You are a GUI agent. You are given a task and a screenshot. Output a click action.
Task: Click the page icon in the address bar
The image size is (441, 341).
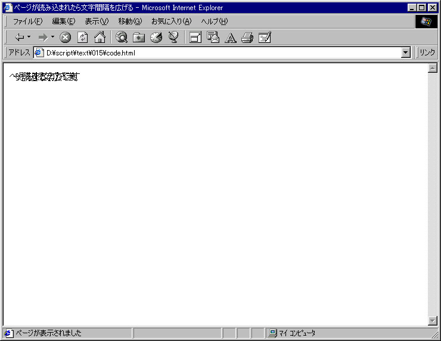pyautogui.click(x=39, y=52)
